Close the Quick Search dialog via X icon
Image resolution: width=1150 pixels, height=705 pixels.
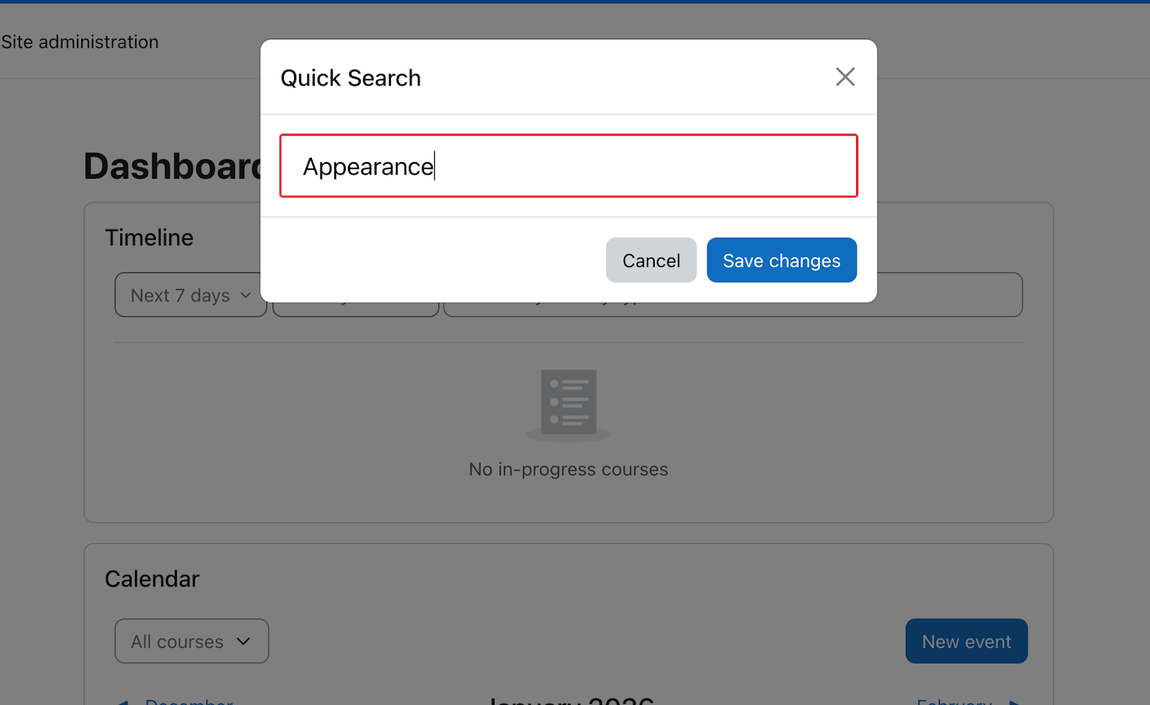pos(845,77)
